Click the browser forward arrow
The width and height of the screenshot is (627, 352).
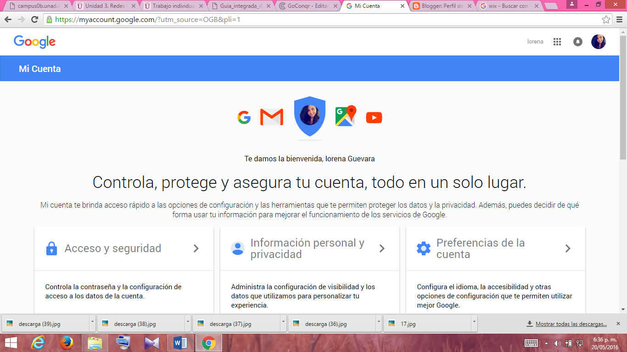[21, 20]
